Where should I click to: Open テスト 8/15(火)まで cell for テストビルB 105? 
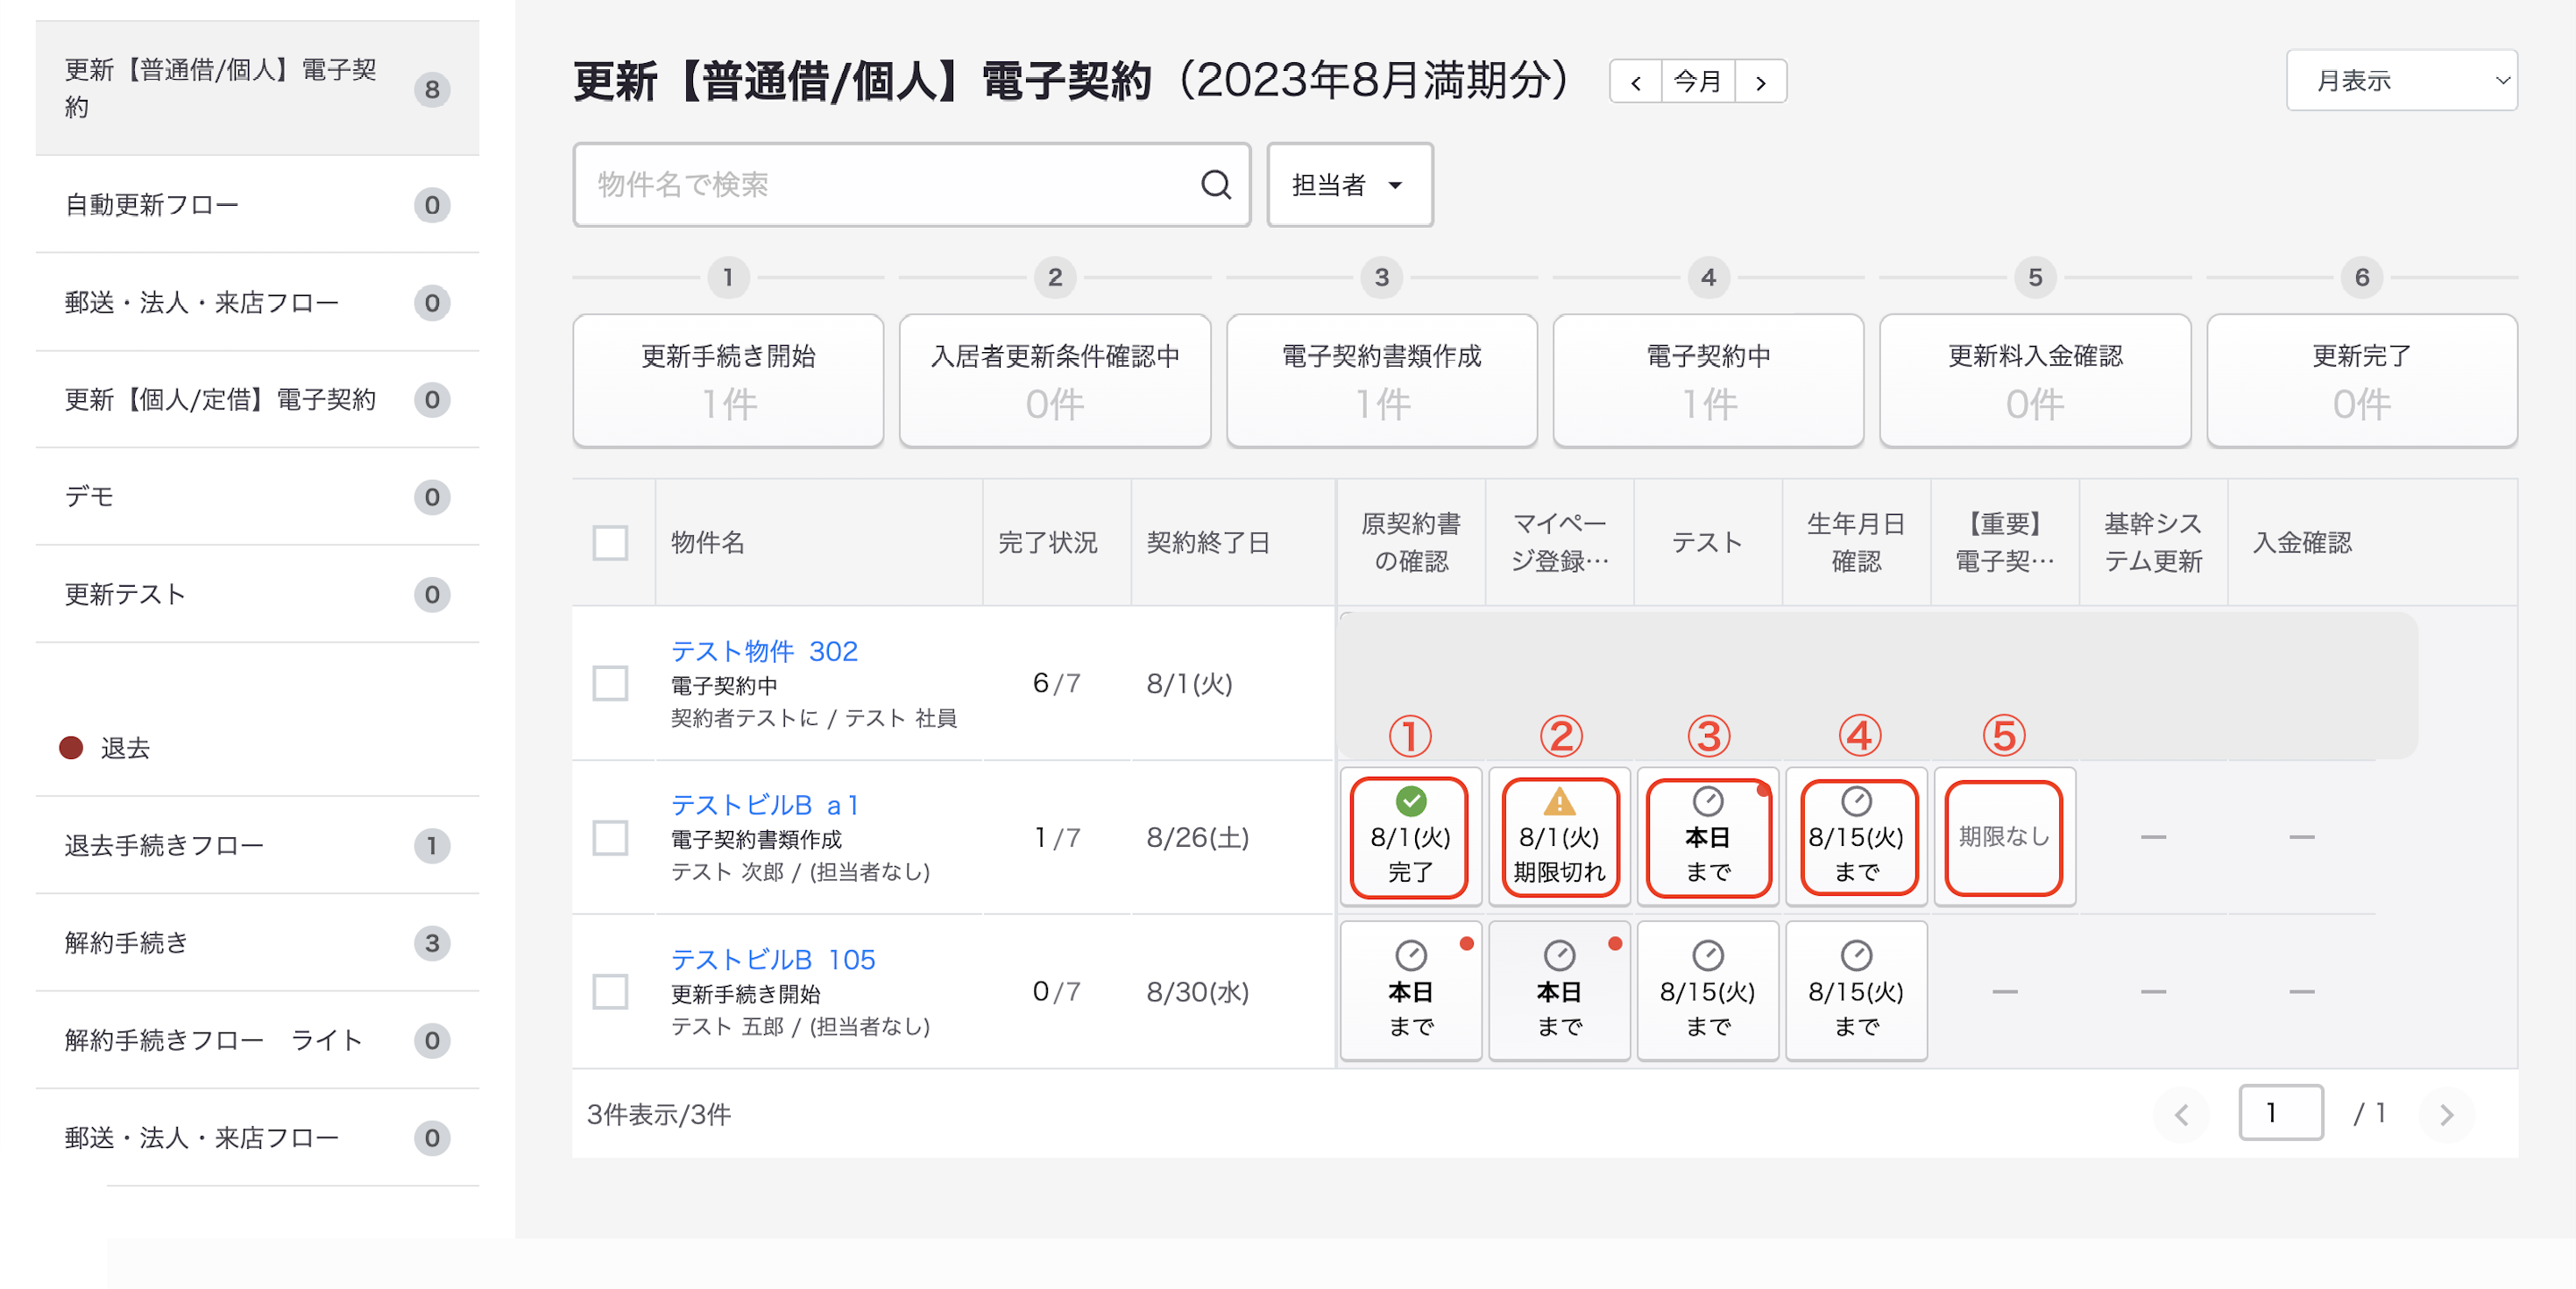(x=1707, y=991)
